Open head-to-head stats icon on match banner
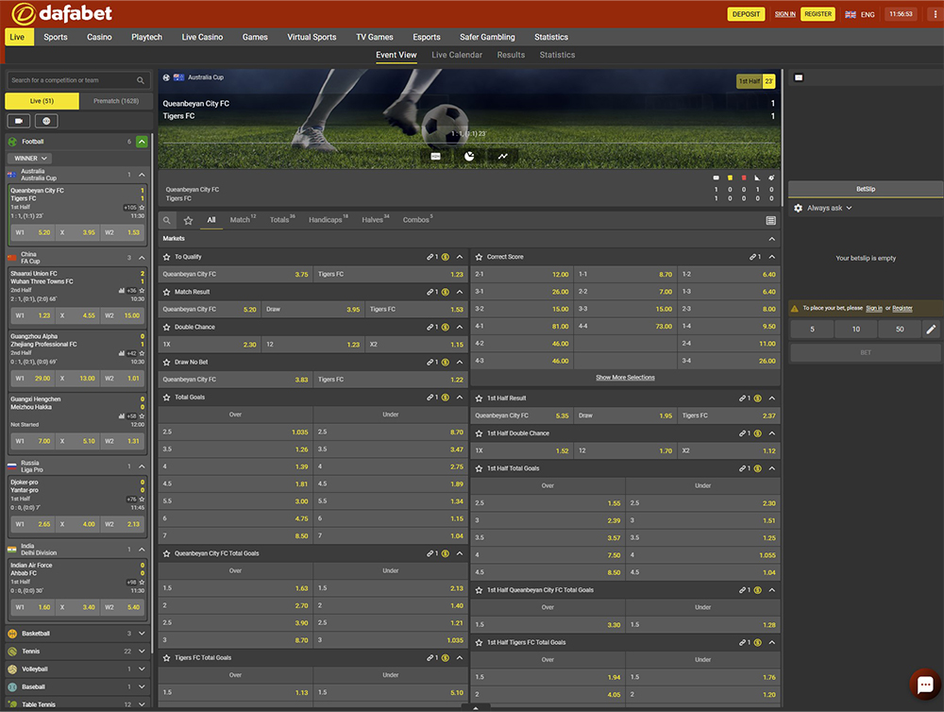Viewport: 944px width, 712px height. 436,156
